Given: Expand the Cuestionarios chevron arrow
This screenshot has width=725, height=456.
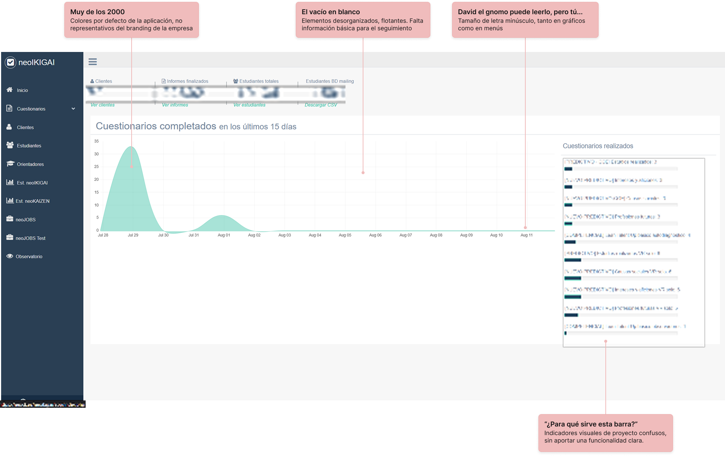Looking at the screenshot, I should point(73,109).
